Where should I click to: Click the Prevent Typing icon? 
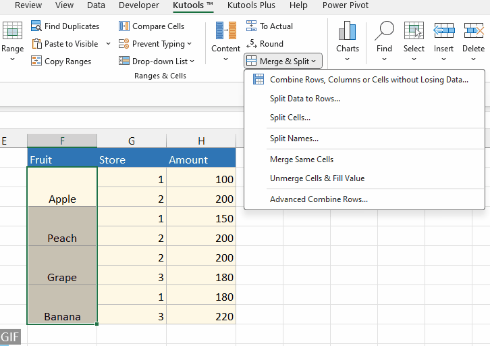(124, 44)
